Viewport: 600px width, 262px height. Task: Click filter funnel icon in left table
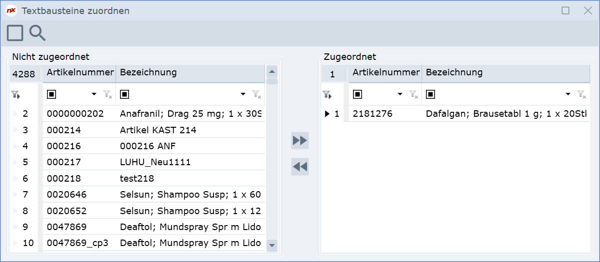coord(17,94)
